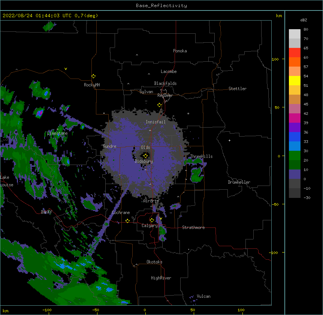The height and width of the screenshot is (315, 323).
Task: Click the asterisk marker east of Innisfail
Action: click(188, 113)
